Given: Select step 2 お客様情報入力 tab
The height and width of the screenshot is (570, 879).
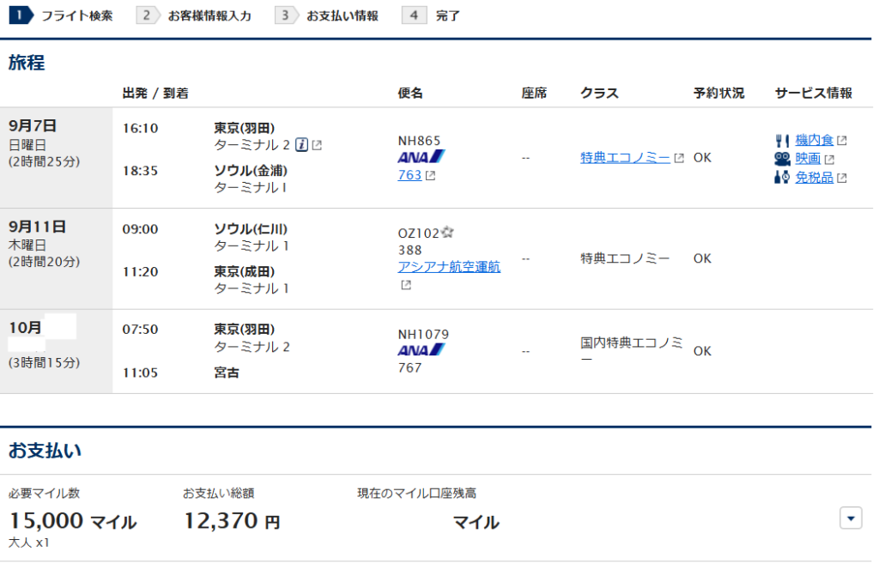Looking at the screenshot, I should click(197, 15).
